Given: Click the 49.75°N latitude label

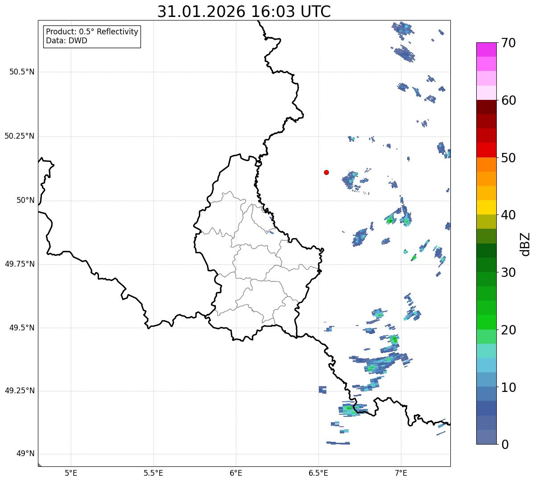Looking at the screenshot, I should coord(20,264).
